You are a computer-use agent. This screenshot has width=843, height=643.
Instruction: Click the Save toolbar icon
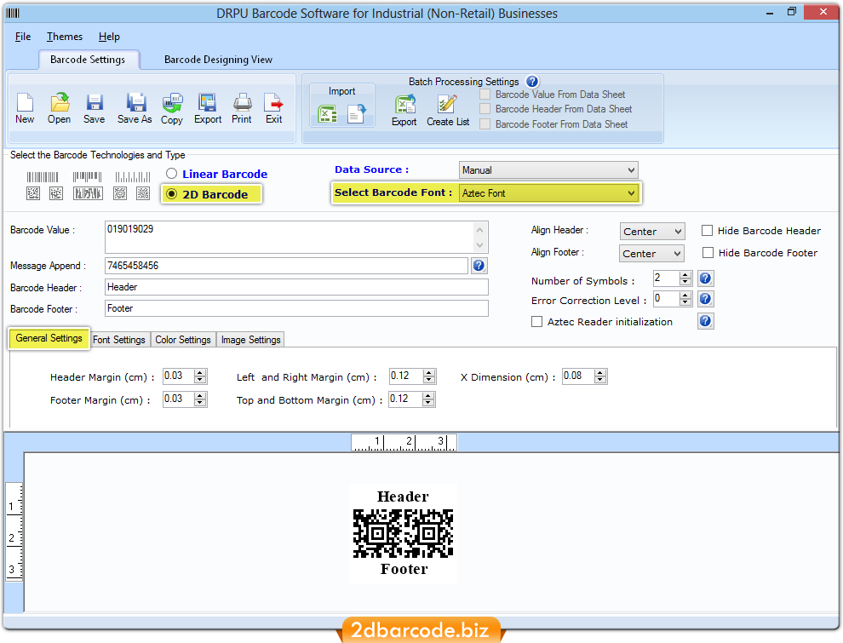point(94,108)
